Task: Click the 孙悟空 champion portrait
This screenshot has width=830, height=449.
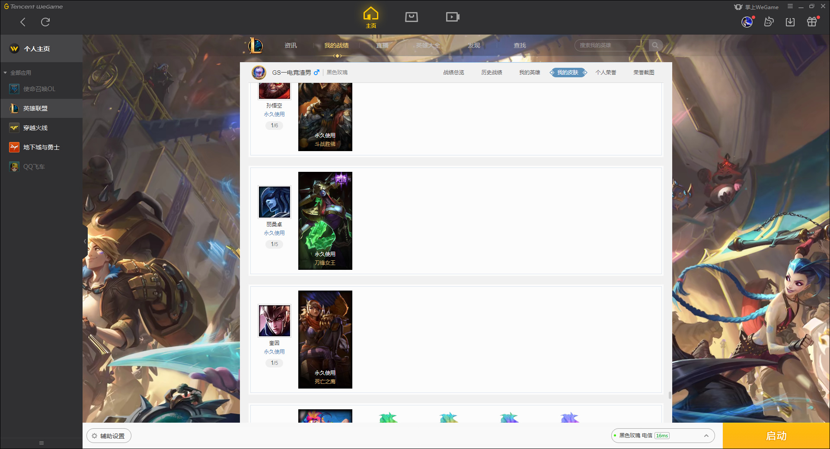Action: (x=275, y=91)
